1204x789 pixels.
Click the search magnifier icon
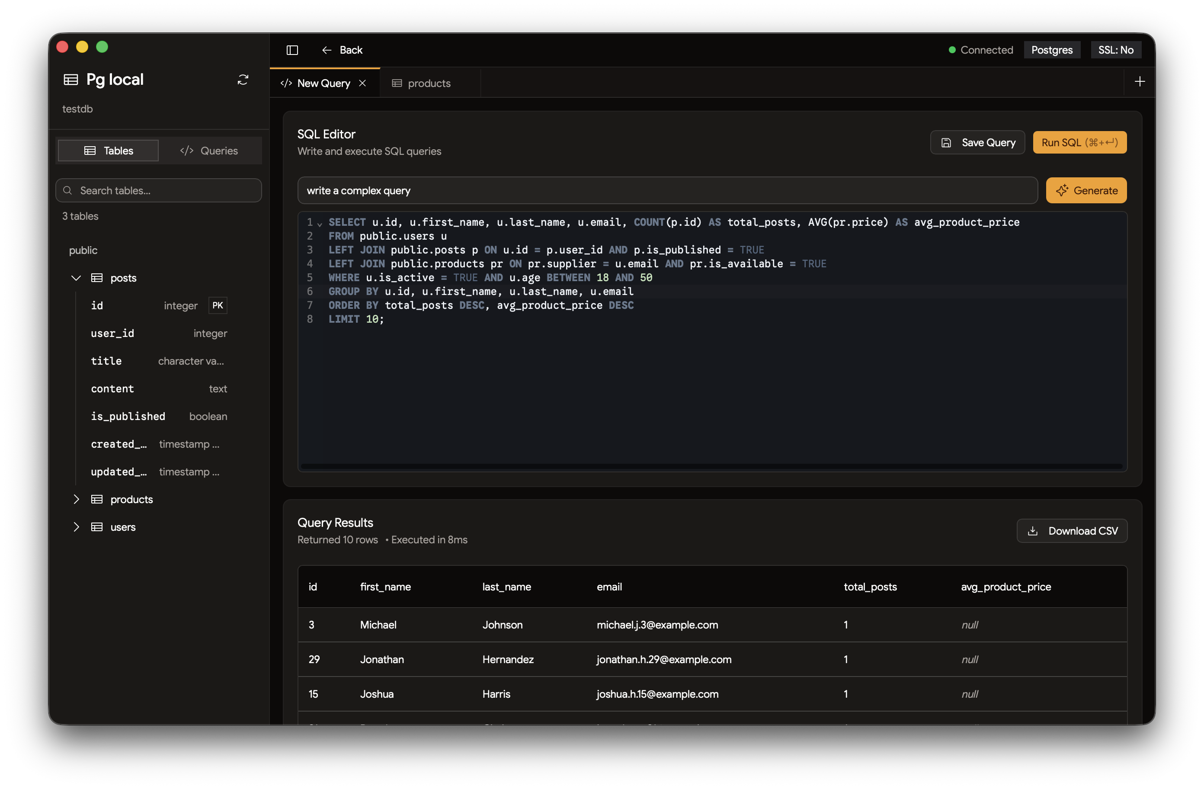[x=68, y=191]
